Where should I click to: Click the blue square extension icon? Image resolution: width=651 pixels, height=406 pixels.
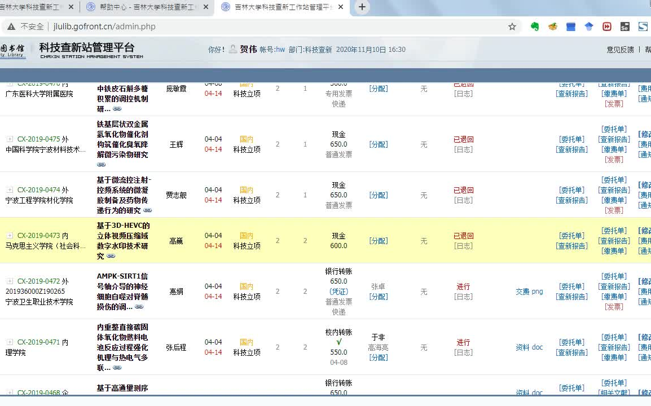coord(570,26)
